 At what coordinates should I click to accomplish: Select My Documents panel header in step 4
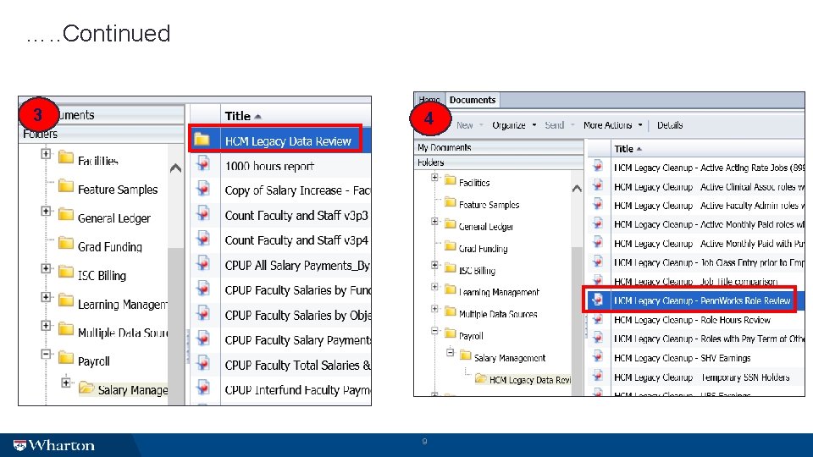click(x=499, y=147)
